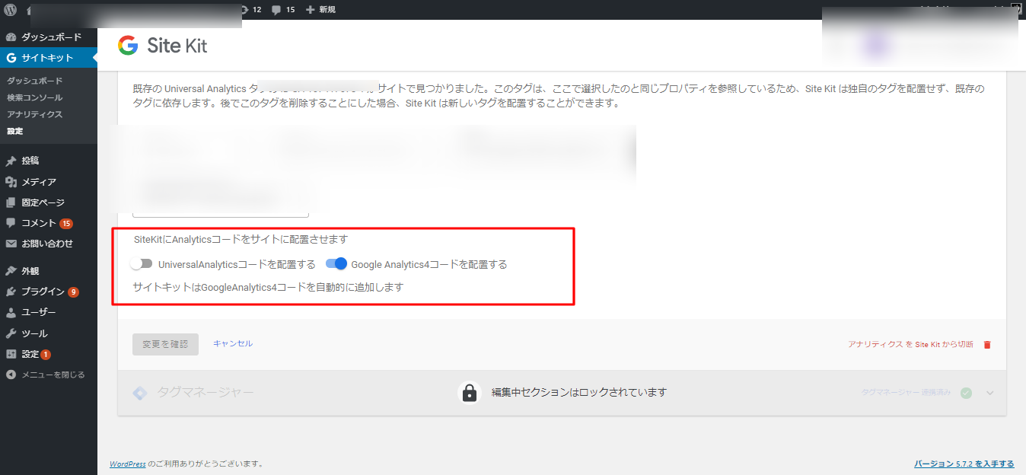Open the updates counter showing 12
Viewport: 1026px width, 475px height.
pyautogui.click(x=251, y=10)
